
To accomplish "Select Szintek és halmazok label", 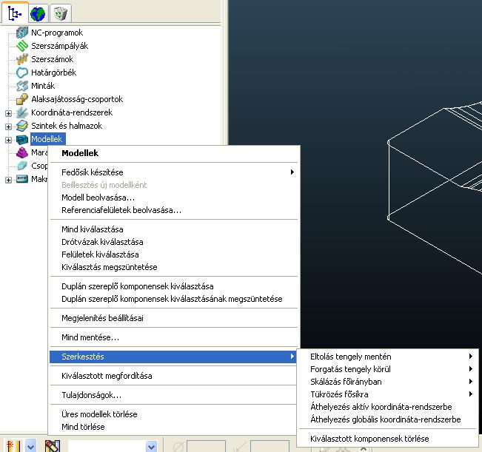I will click(67, 126).
